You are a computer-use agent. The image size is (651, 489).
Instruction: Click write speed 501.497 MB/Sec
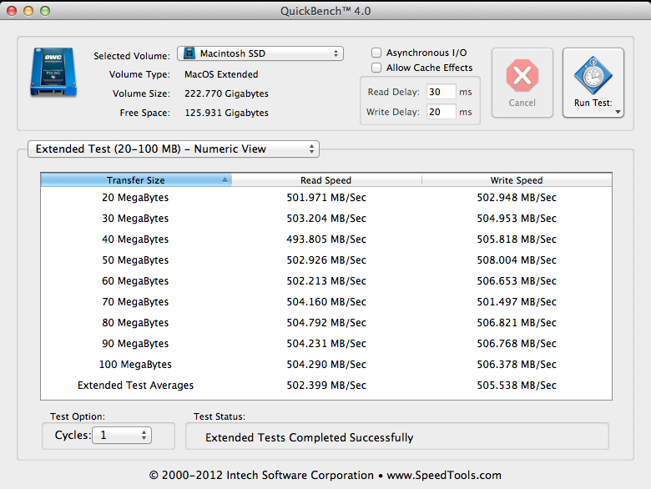[517, 302]
